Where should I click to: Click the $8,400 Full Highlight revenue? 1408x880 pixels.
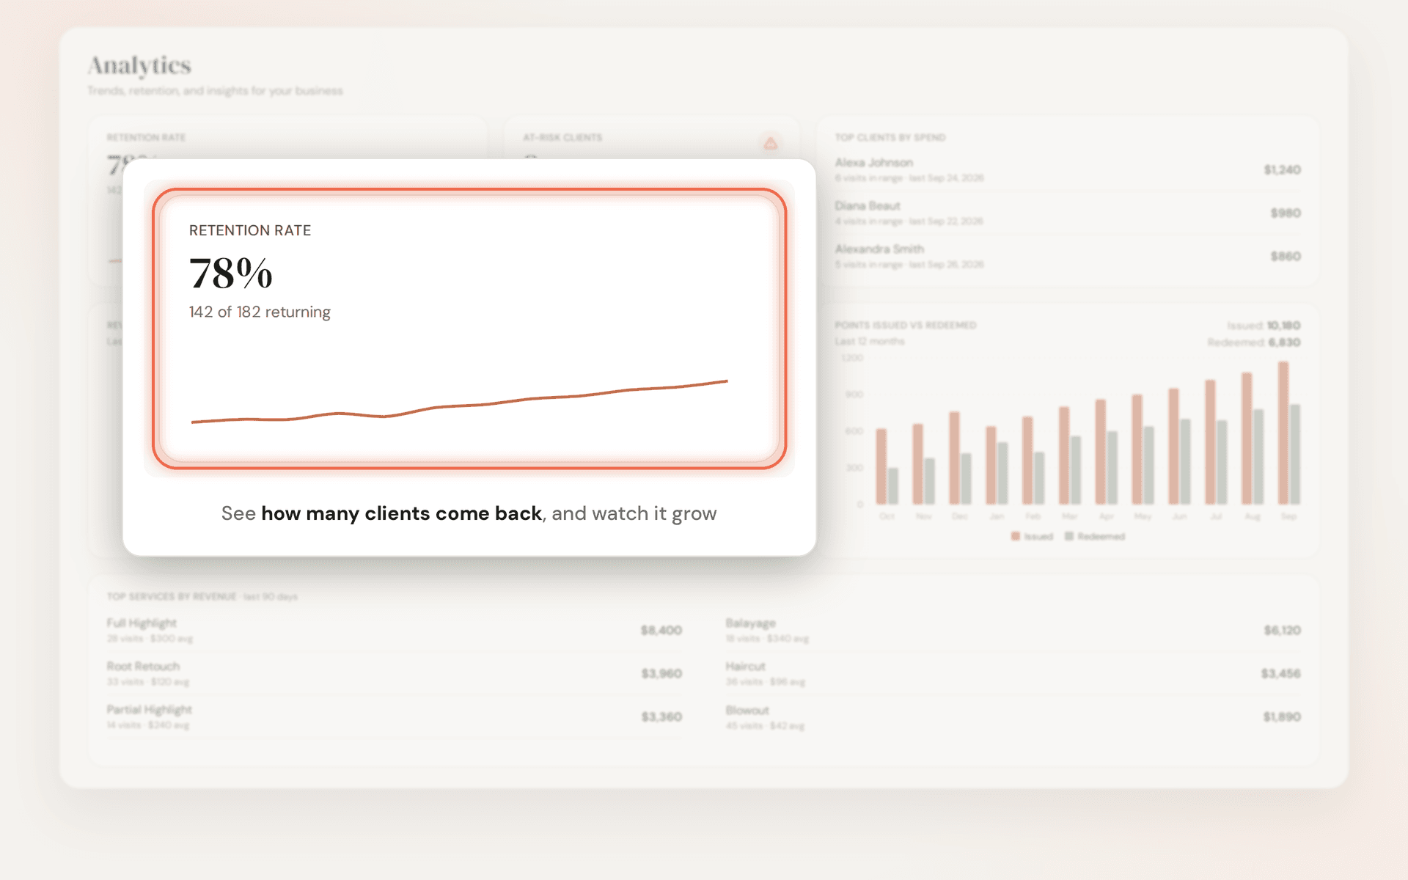tap(661, 630)
